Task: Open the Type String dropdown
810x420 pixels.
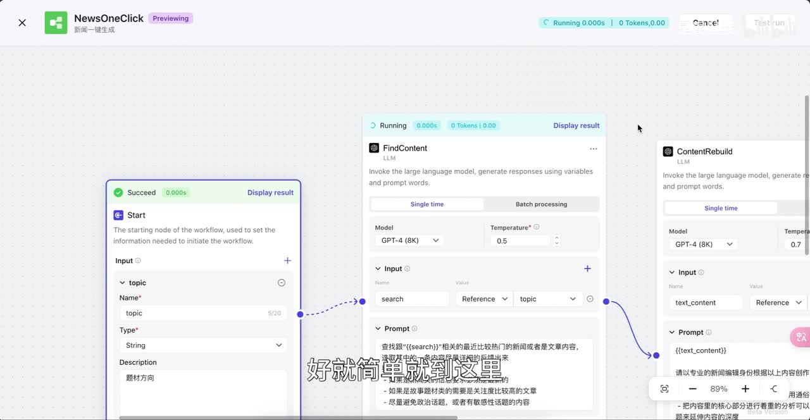Action: (x=202, y=345)
